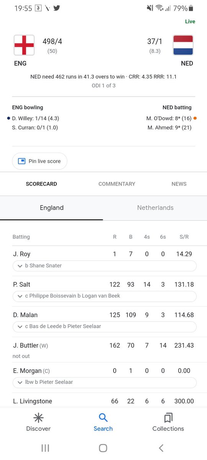Screen dimensions: 207x460
Task: Tap the England flag icon
Action: tap(24, 45)
